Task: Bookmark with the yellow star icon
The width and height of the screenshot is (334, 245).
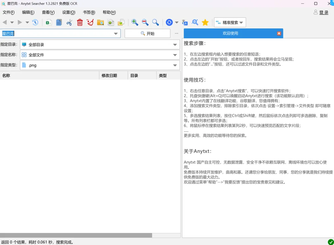Action: coord(205,22)
